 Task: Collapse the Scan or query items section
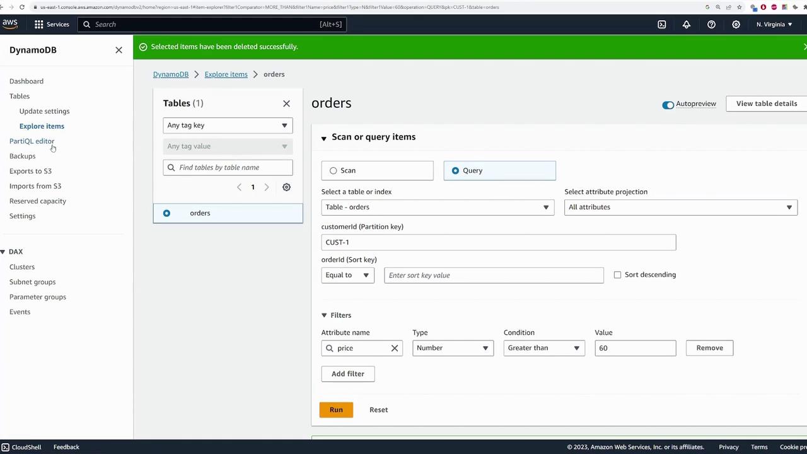323,138
